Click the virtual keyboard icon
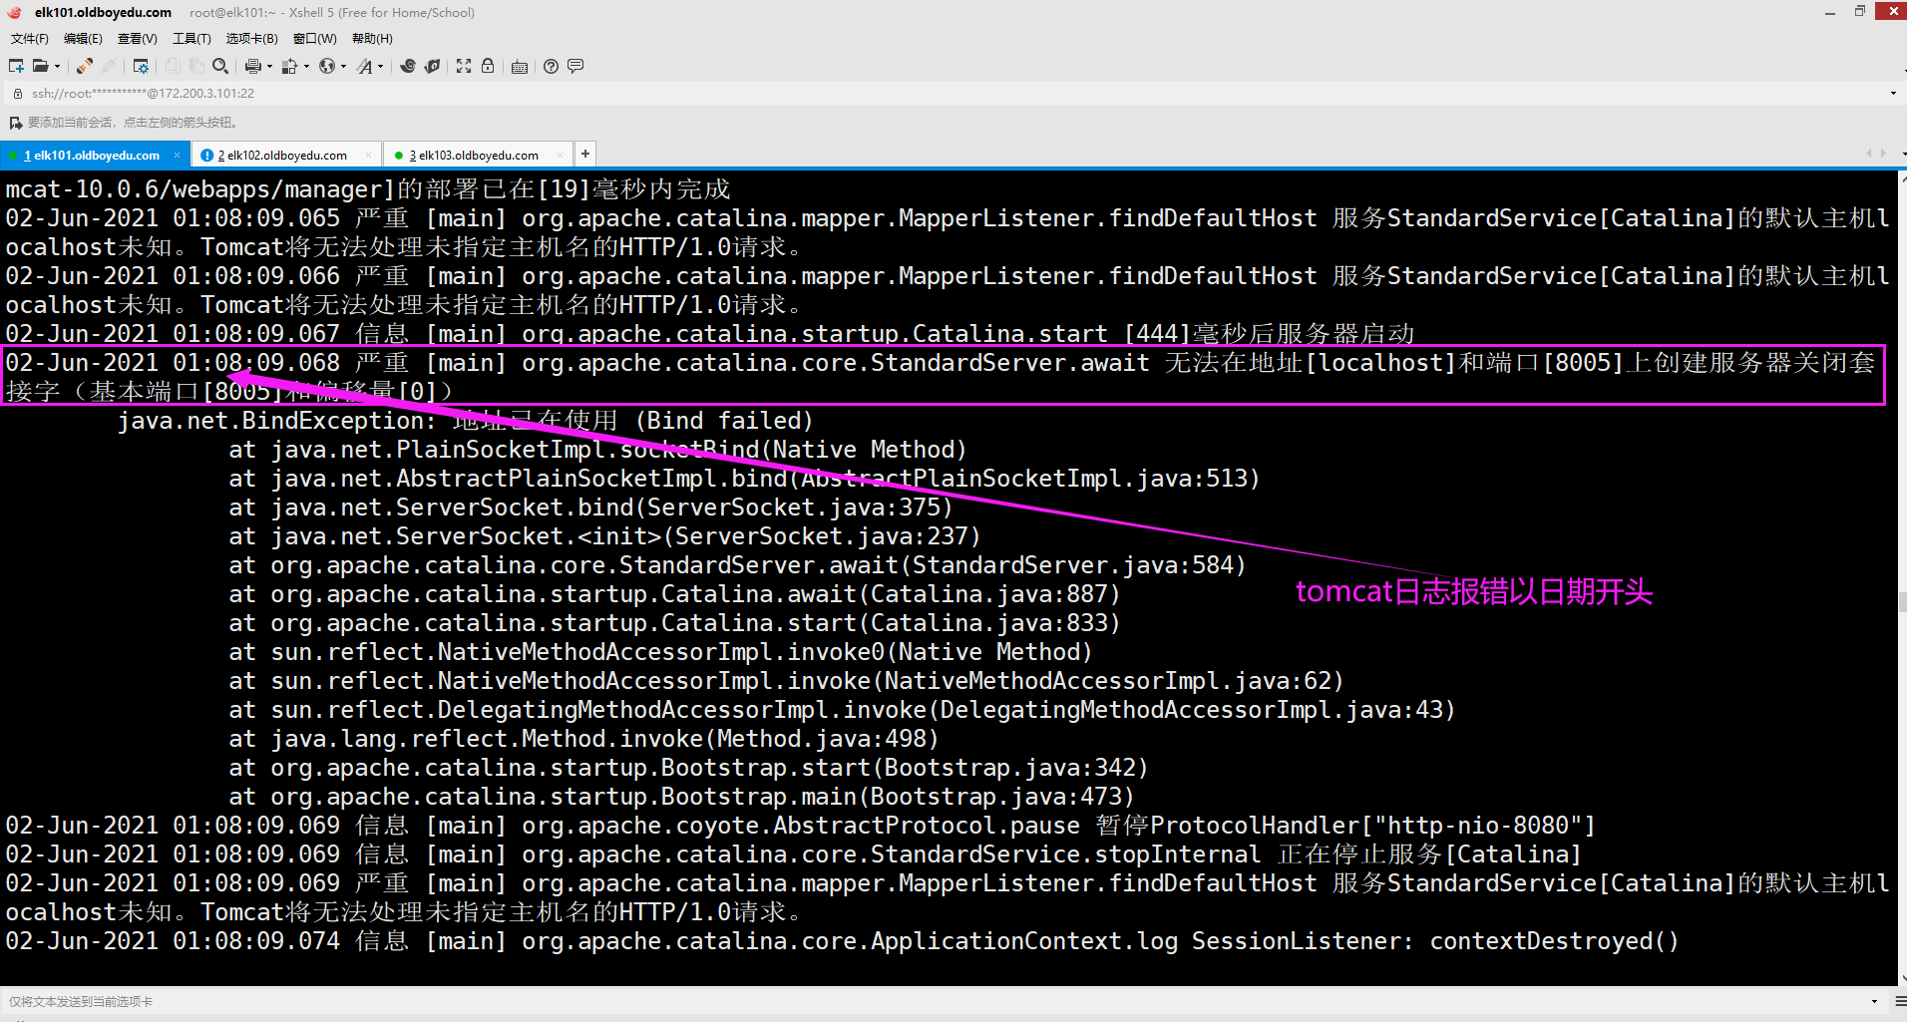Viewport: 1907px width, 1022px height. [520, 67]
